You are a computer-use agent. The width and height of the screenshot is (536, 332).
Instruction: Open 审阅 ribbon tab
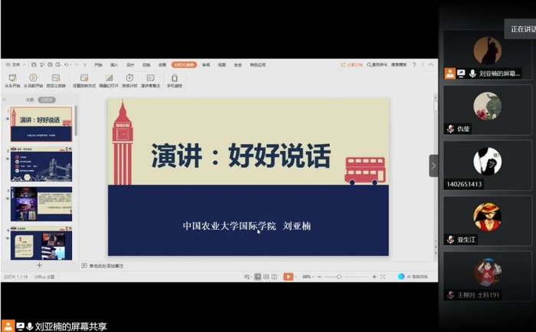click(x=206, y=64)
